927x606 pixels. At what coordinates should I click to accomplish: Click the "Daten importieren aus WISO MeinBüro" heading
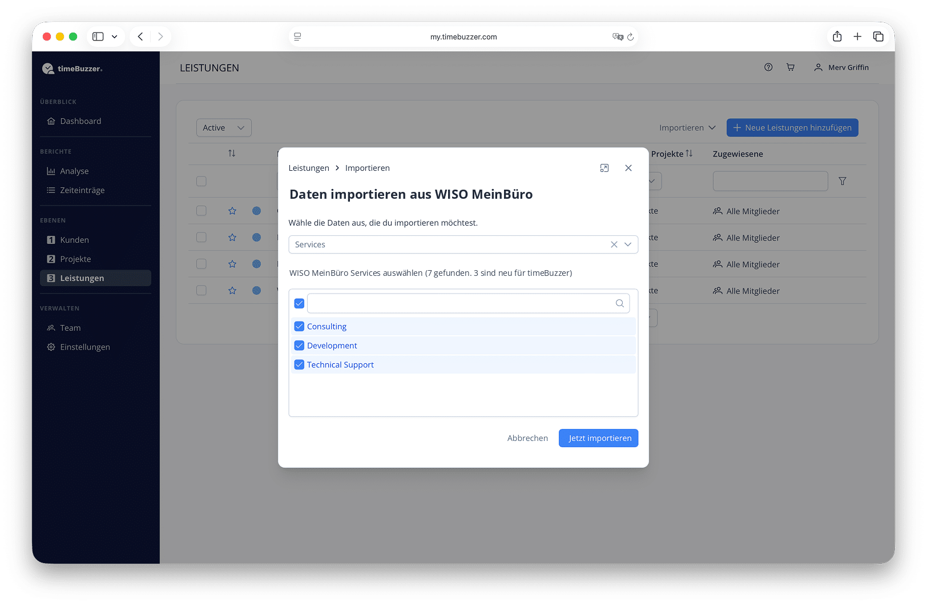(x=411, y=195)
